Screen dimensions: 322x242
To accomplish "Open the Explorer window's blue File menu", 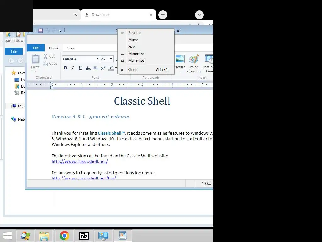I will pyautogui.click(x=14, y=51).
